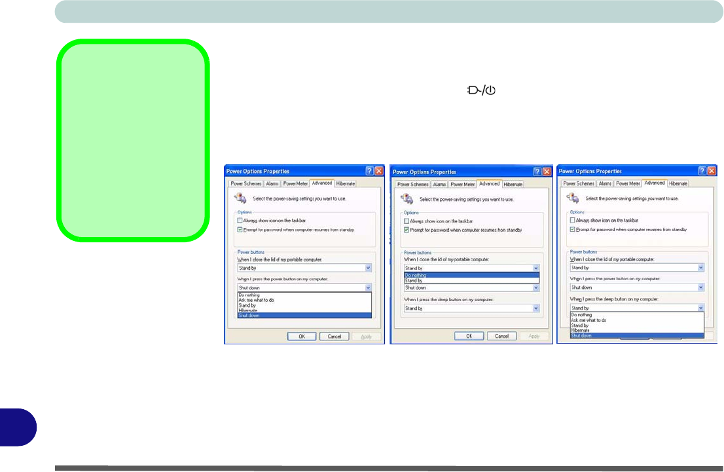The width and height of the screenshot is (724, 472).
Task: Click Cancel in the middle dialog
Action: (501, 336)
